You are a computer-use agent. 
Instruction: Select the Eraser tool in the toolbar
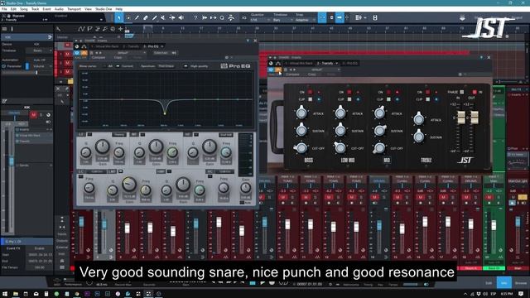pos(146,17)
